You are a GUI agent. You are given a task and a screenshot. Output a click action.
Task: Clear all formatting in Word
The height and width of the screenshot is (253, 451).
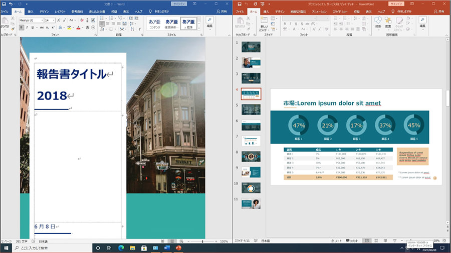(x=82, y=20)
